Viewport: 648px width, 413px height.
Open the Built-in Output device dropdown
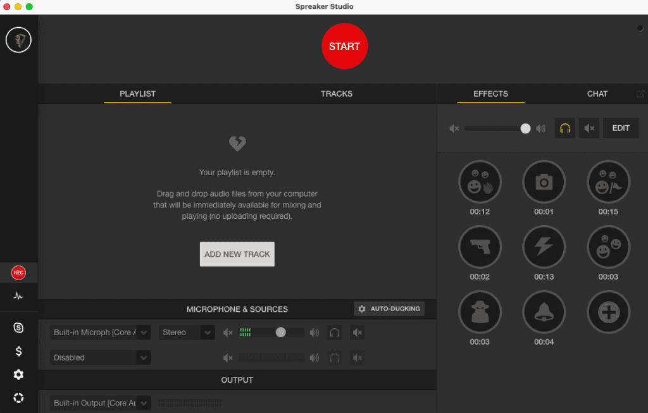(x=100, y=403)
